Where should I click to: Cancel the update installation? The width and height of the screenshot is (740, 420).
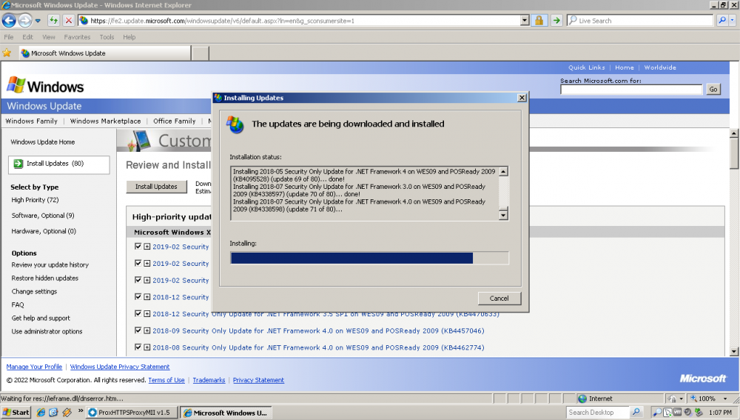pos(499,298)
